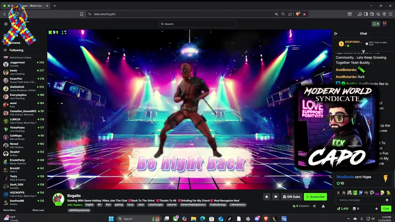Viewport: 395px width, 222px height.
Task: Open chat settings gear icon
Action: tap(376, 209)
